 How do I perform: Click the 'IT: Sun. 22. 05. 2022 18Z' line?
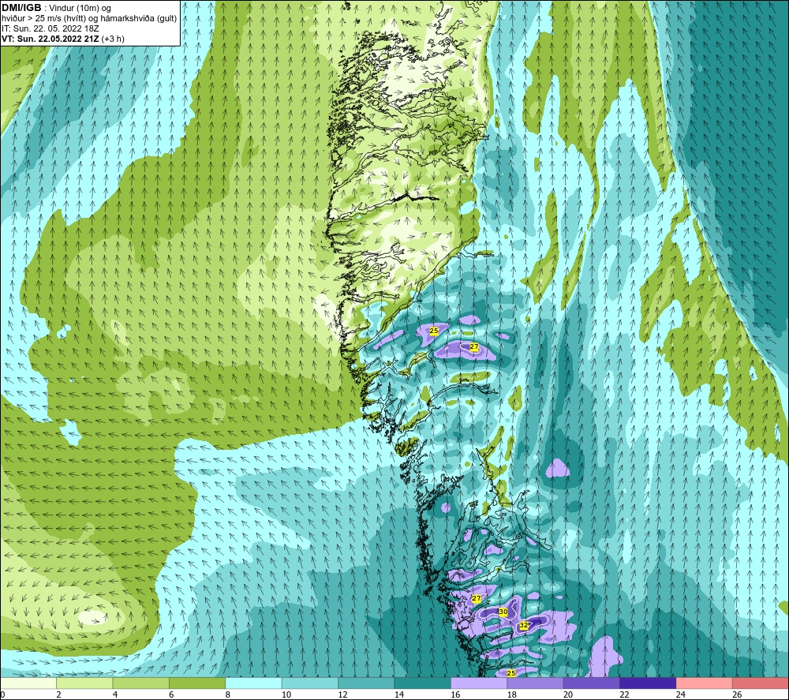tap(50, 28)
